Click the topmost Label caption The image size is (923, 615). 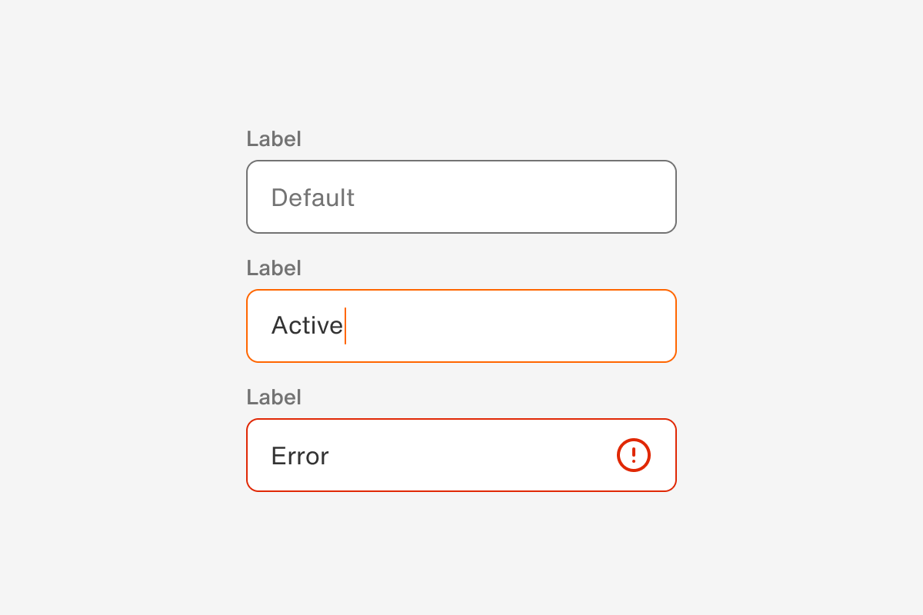[x=274, y=138]
